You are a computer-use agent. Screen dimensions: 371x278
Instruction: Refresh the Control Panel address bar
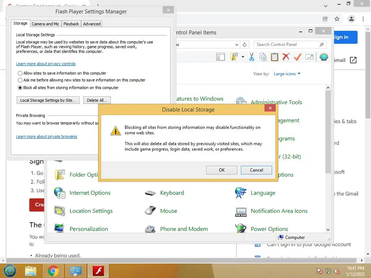tap(245, 45)
